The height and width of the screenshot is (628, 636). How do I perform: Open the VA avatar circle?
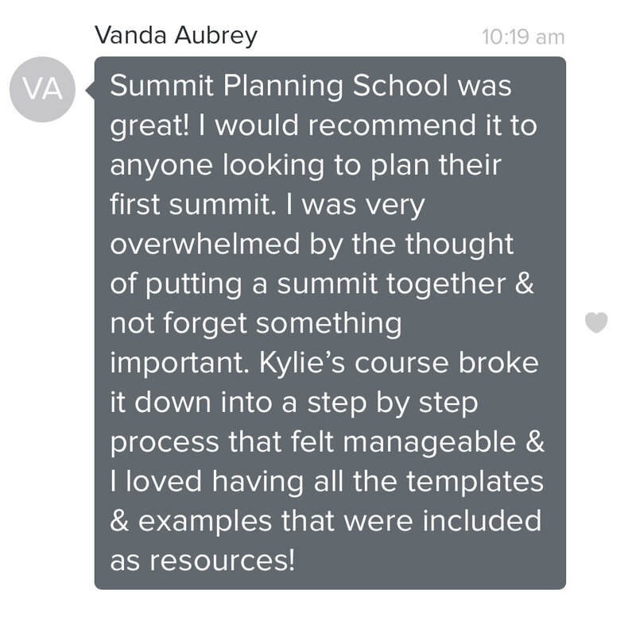43,90
